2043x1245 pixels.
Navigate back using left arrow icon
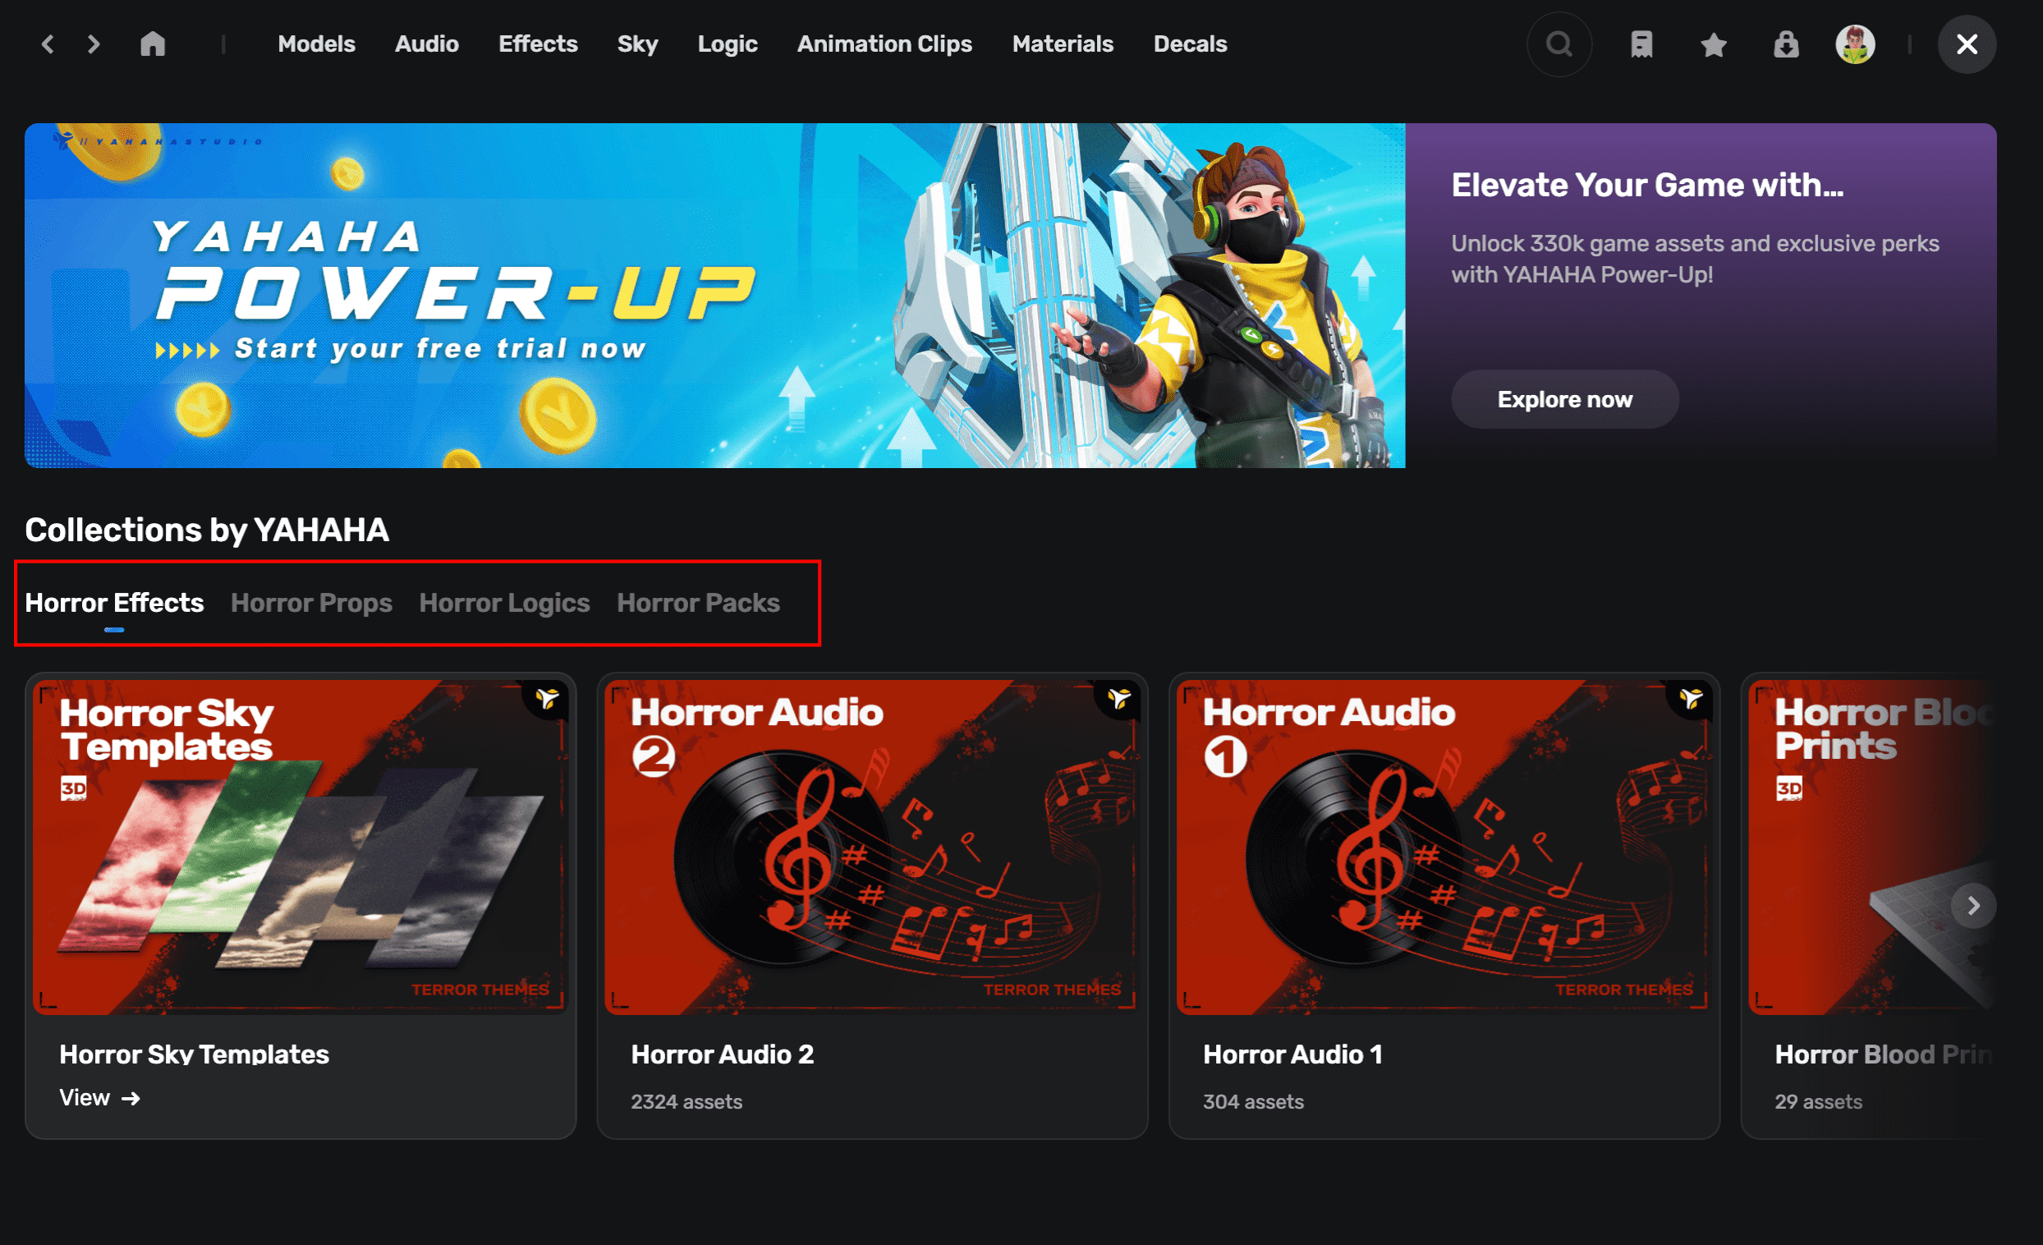point(49,44)
